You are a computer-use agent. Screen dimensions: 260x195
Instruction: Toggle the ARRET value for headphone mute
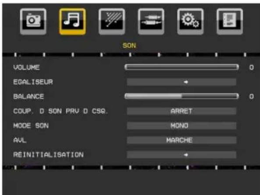pos(182,111)
